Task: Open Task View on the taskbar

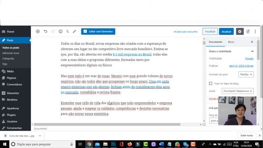Action: 80,144
